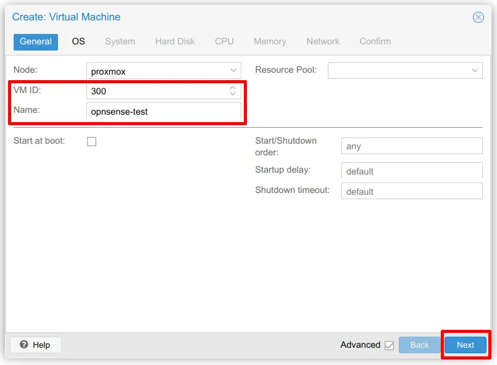Click the Start/Shutdown order field

click(412, 146)
